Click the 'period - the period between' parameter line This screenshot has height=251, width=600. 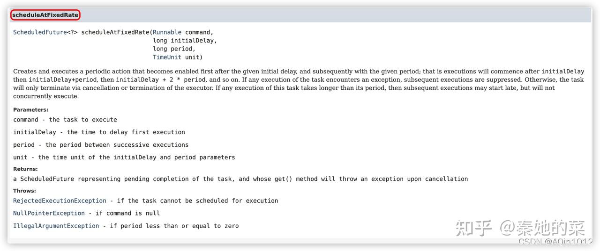tap(101, 145)
